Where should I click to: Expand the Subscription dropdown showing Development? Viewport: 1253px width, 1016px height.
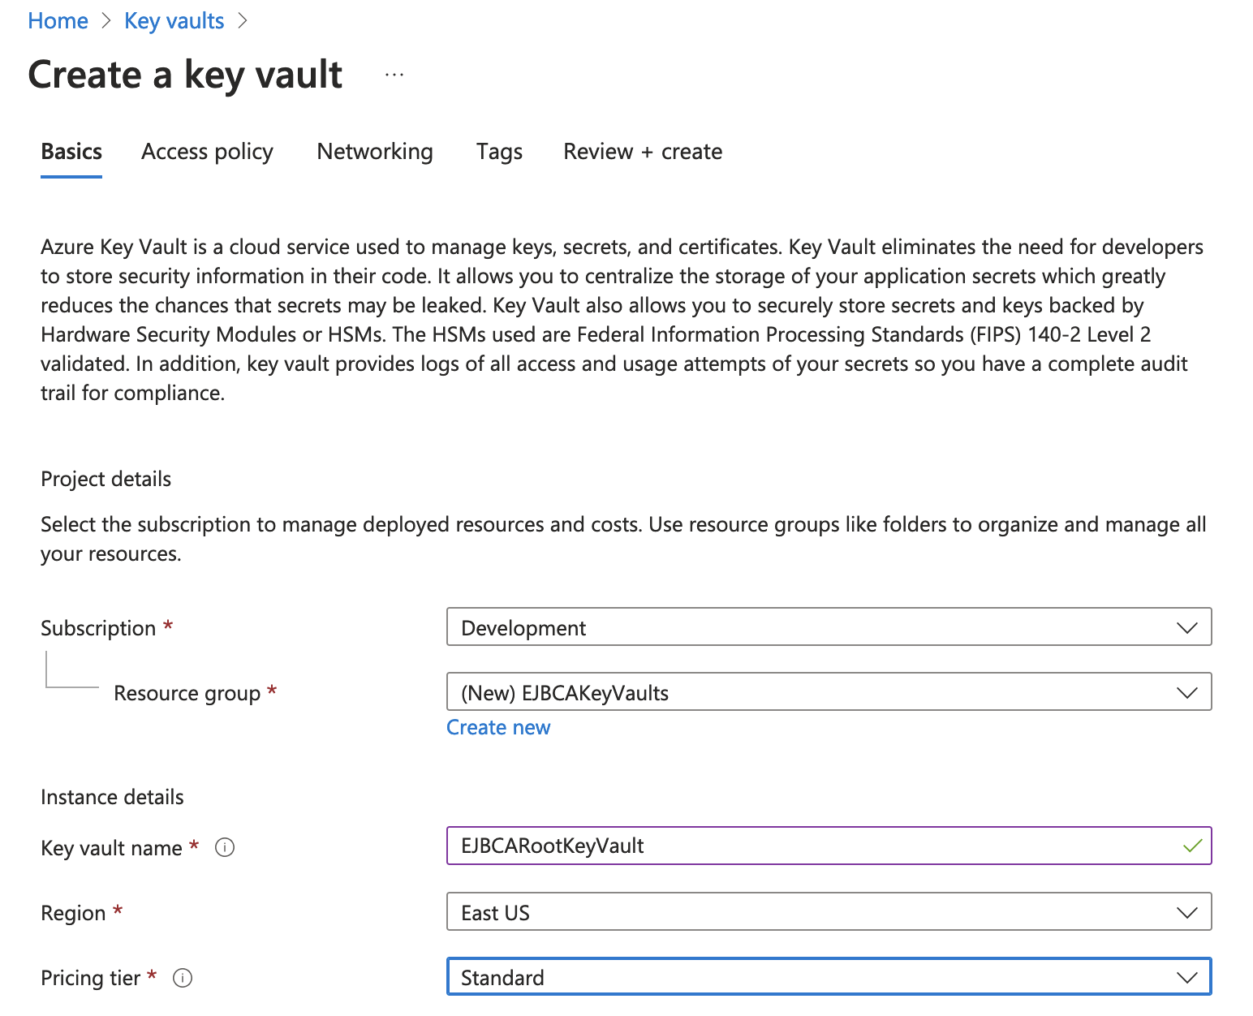click(828, 627)
